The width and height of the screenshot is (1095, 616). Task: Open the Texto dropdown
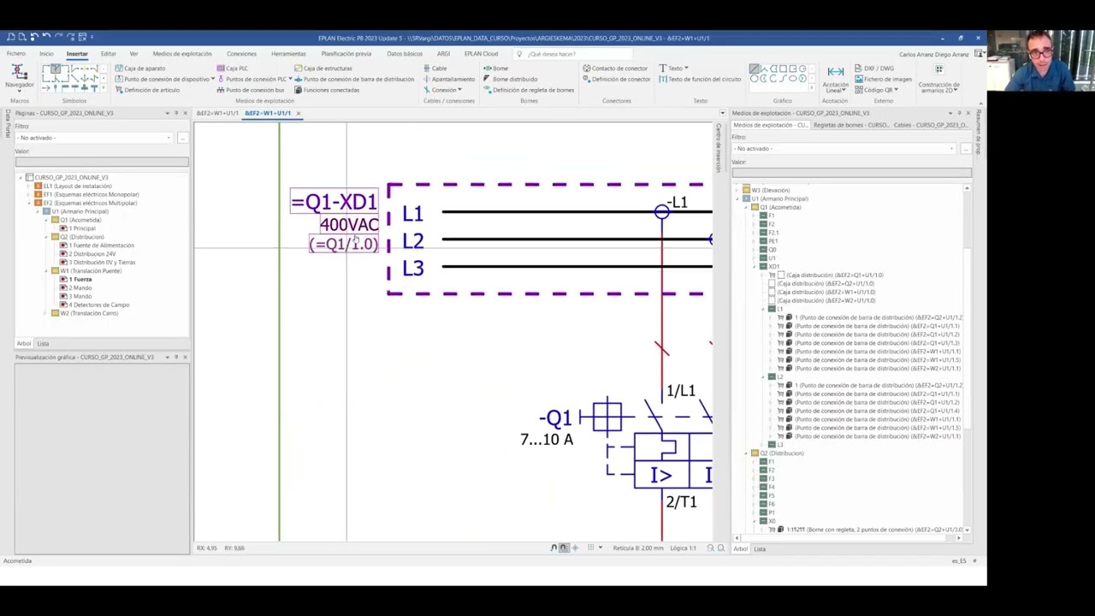[686, 68]
